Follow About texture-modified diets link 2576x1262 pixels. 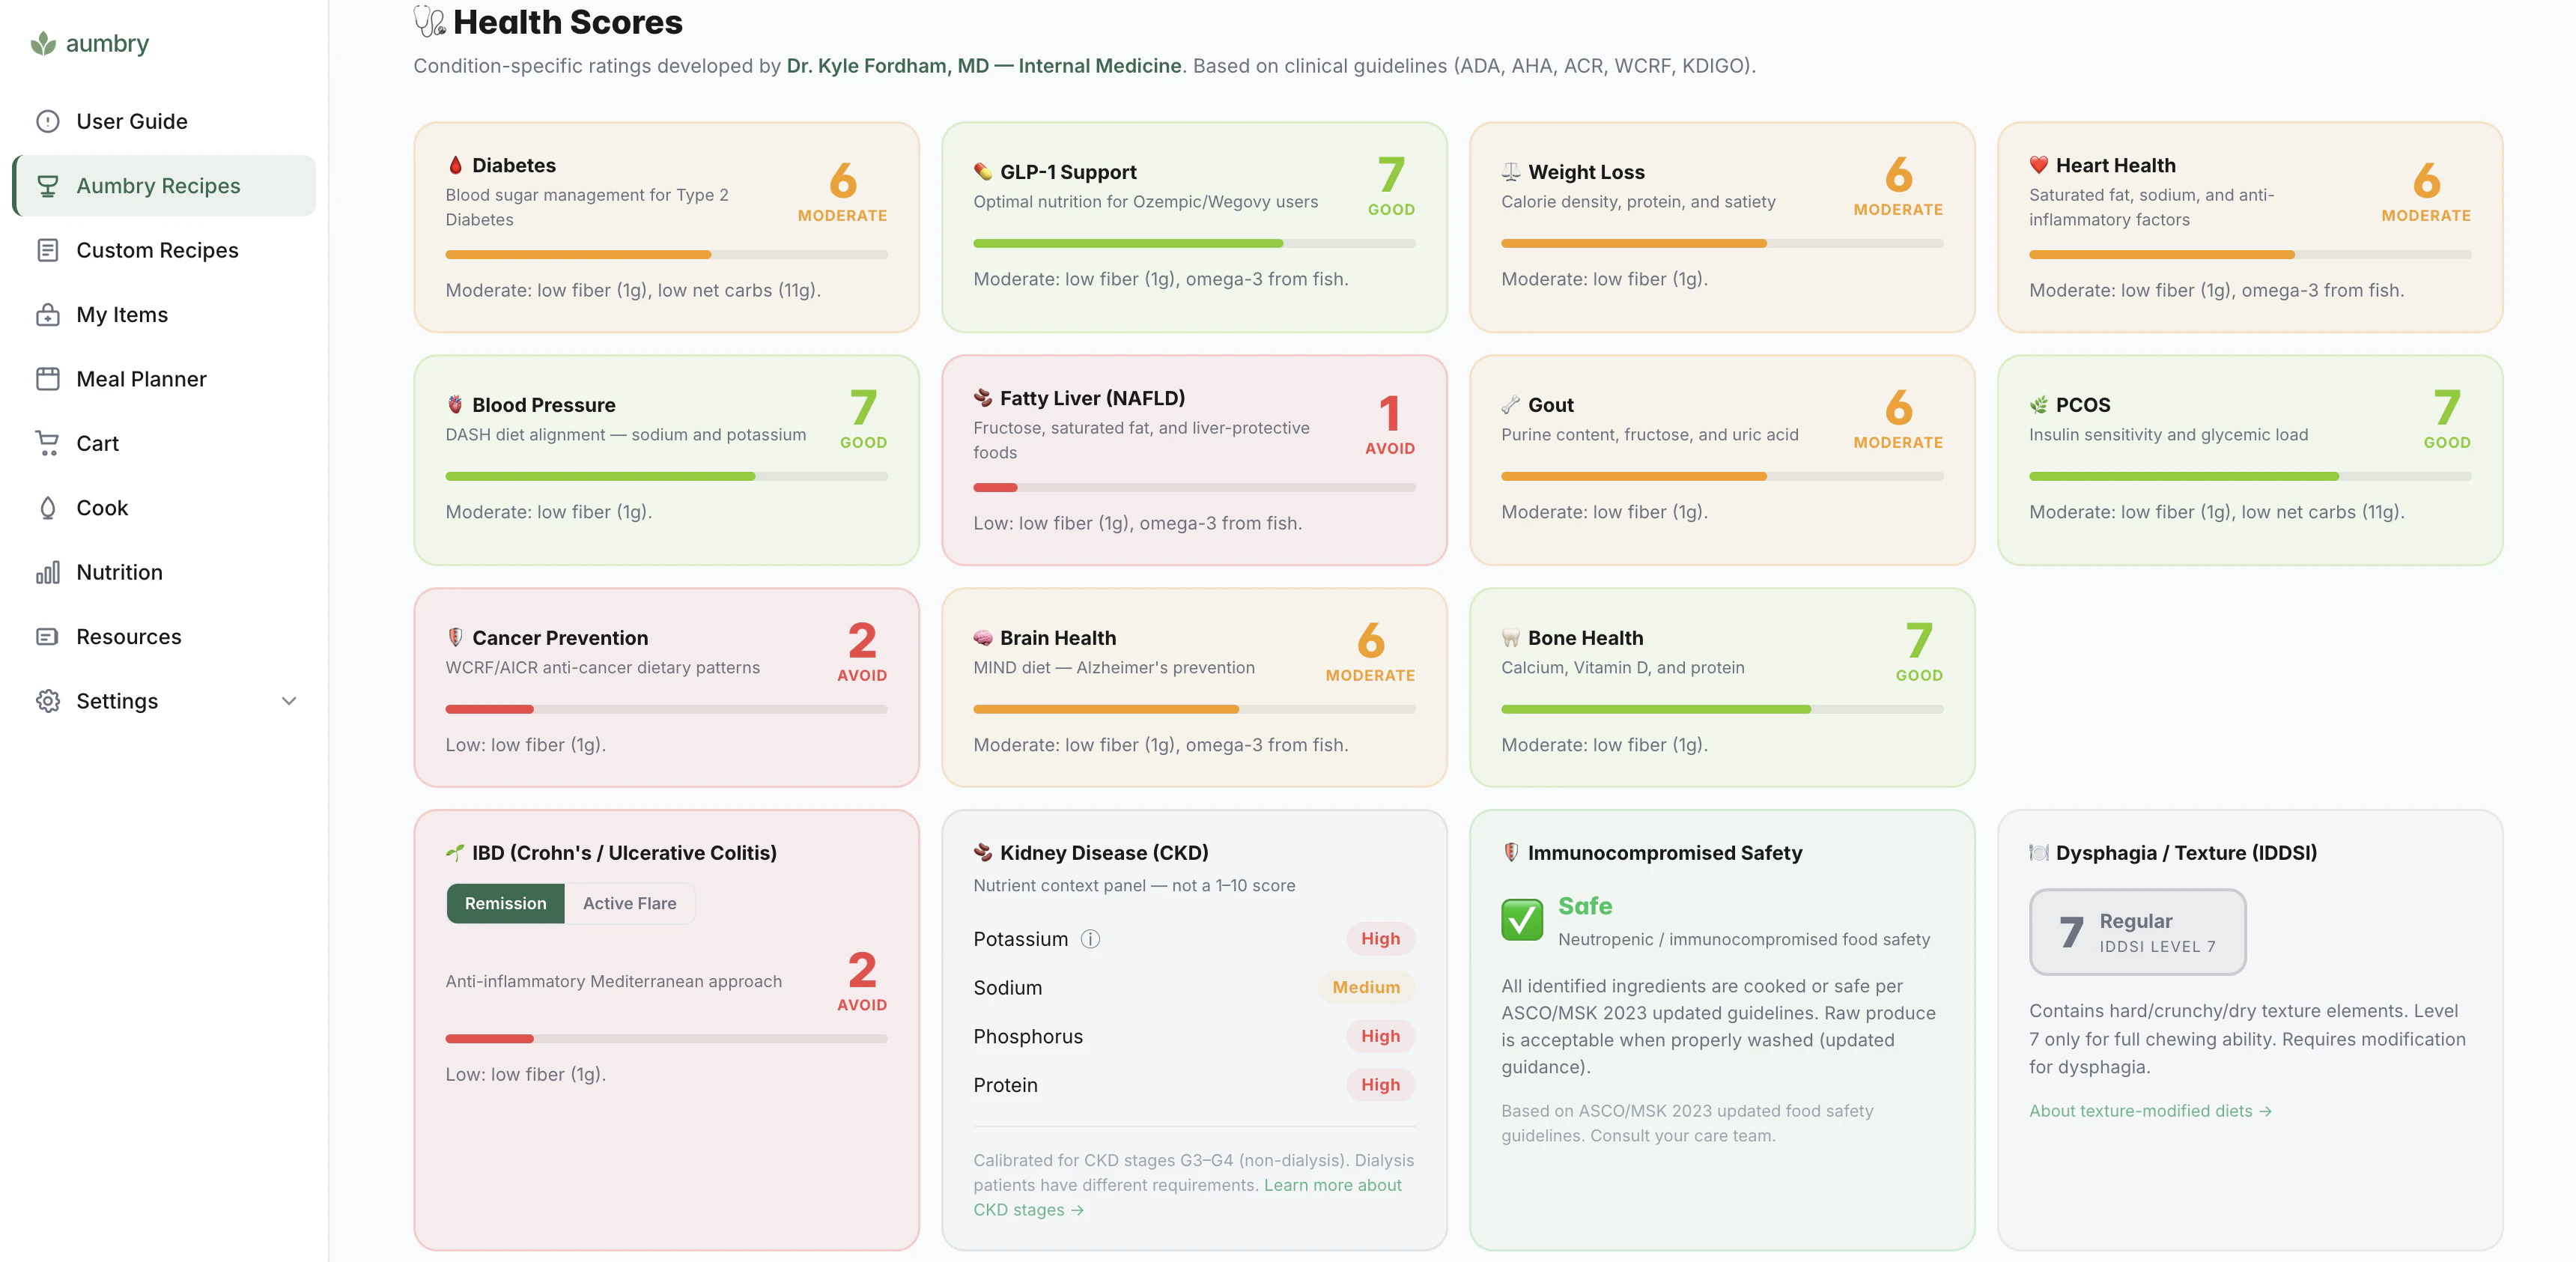coord(2149,1111)
